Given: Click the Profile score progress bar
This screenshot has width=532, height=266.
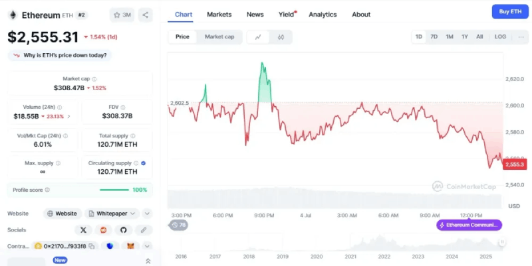Looking at the screenshot, I should (x=114, y=190).
